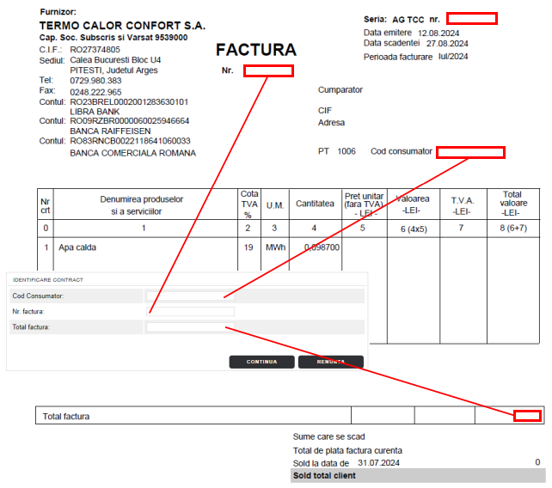
Task: Click the billing period Iul/2024
Action: [452, 57]
